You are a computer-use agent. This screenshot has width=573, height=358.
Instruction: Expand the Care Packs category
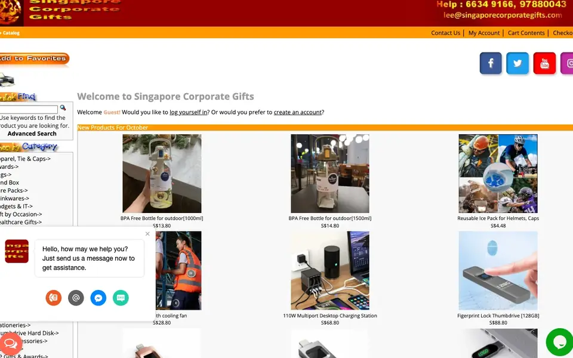pos(14,190)
